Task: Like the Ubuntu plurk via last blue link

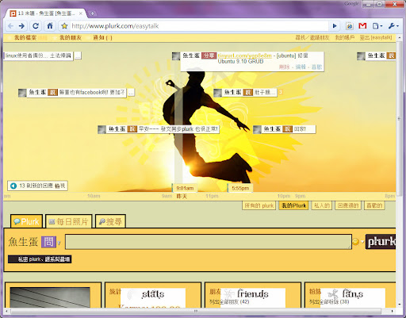Action: [x=316, y=67]
